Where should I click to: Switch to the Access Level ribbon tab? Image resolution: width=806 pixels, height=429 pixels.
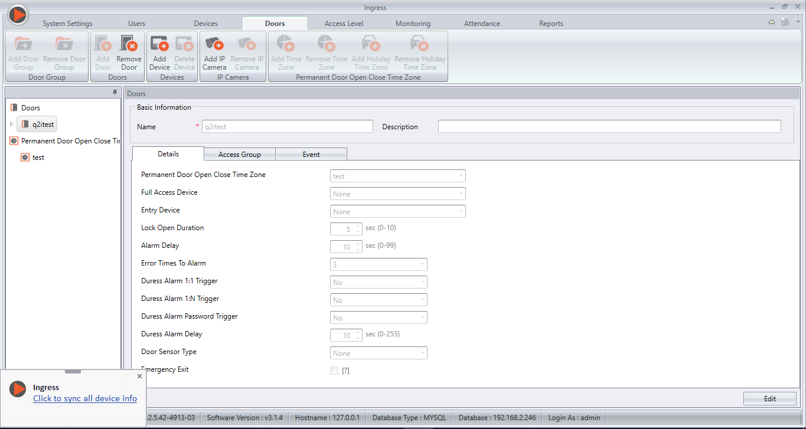344,24
